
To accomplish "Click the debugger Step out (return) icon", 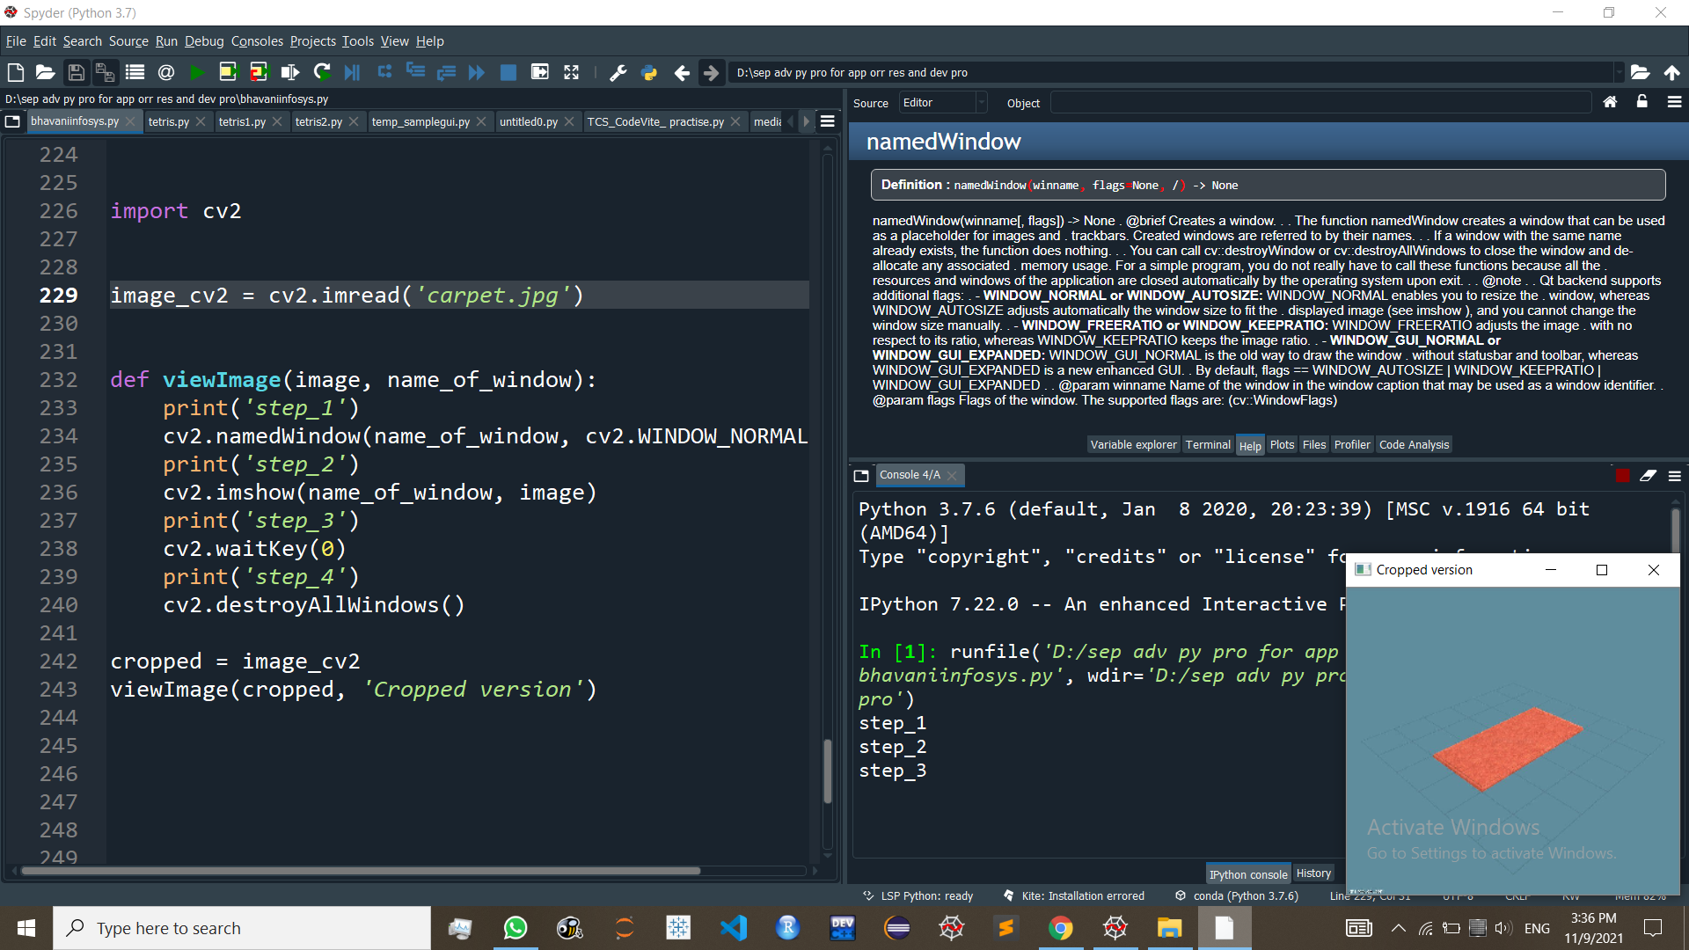I will pos(446,72).
